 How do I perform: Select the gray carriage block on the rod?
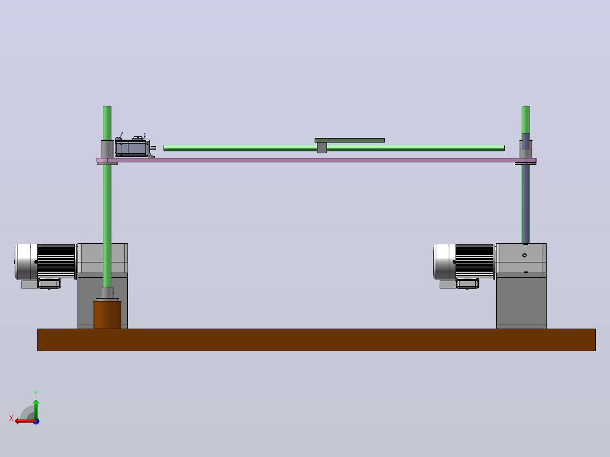pyautogui.click(x=322, y=148)
